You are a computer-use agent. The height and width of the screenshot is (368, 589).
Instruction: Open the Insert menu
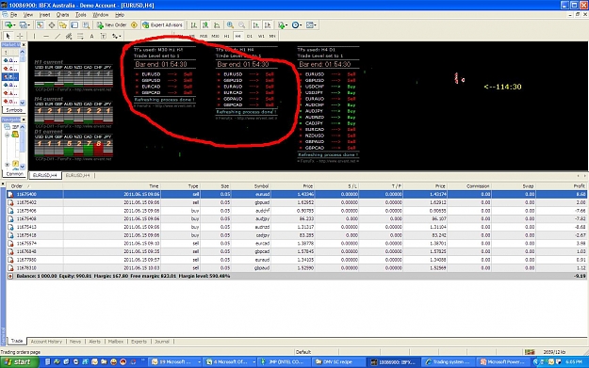[x=44, y=15]
